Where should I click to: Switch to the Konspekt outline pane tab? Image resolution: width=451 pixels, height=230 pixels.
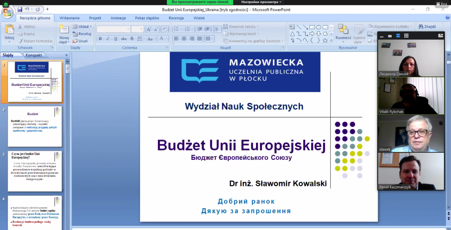point(34,55)
